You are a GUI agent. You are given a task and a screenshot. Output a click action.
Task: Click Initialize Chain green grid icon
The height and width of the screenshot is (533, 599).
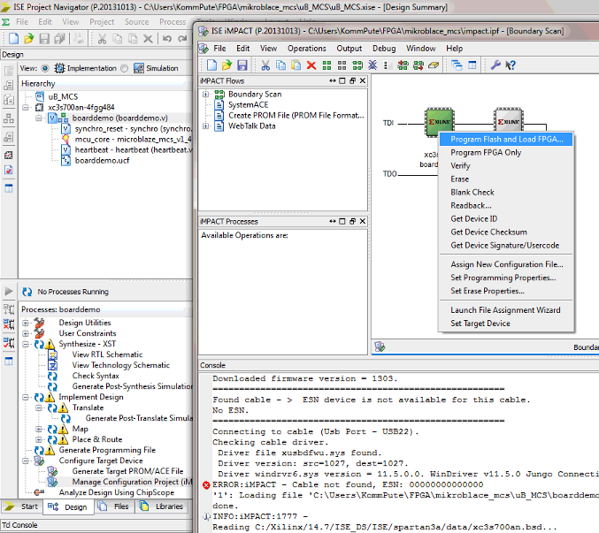click(x=326, y=65)
